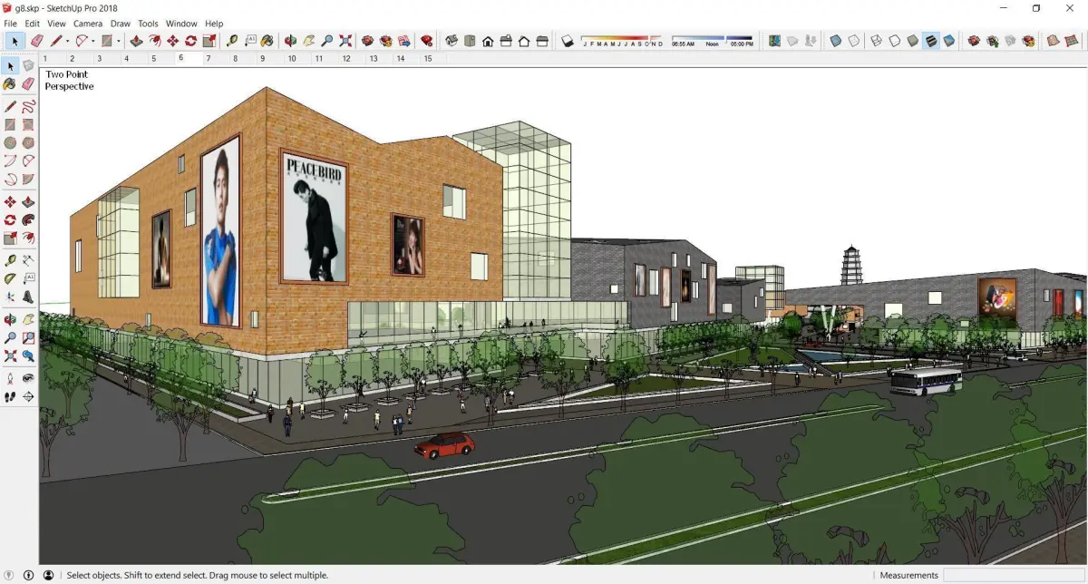Toggle X-Ray face style
Image resolution: width=1088 pixels, height=584 pixels.
click(x=835, y=41)
